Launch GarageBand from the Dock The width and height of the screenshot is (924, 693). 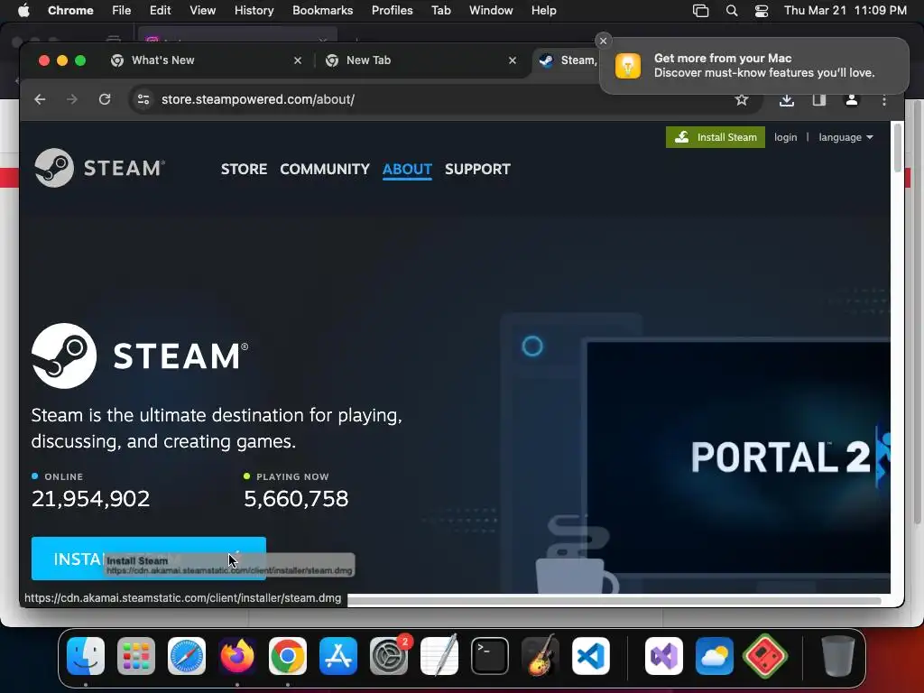(541, 655)
